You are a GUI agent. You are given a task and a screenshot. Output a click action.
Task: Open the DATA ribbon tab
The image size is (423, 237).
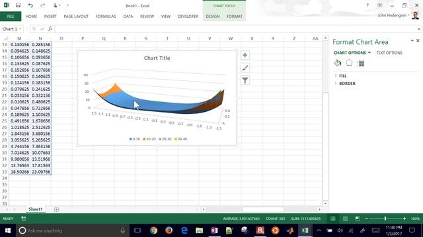point(128,16)
